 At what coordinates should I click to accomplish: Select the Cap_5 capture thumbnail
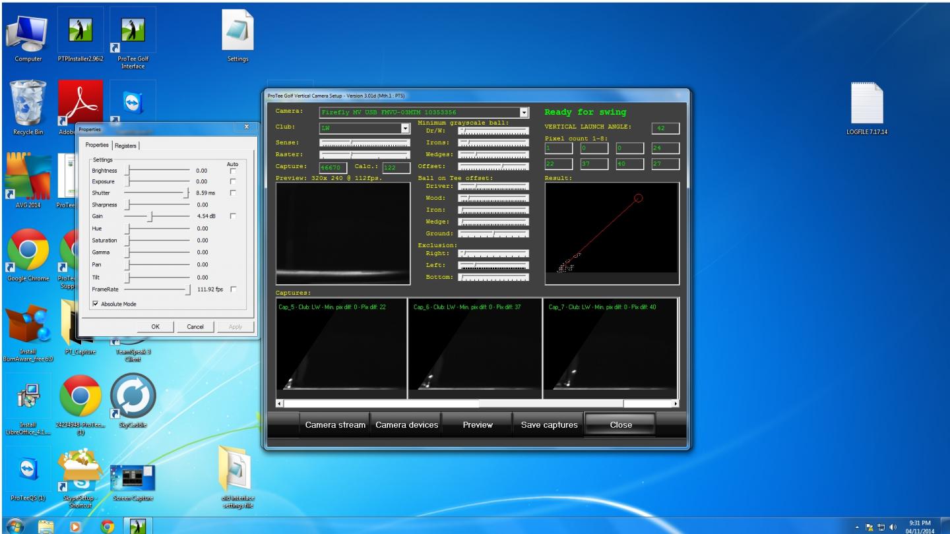point(341,348)
